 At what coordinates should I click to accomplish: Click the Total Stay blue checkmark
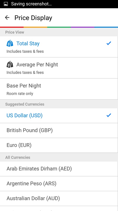click(x=109, y=43)
